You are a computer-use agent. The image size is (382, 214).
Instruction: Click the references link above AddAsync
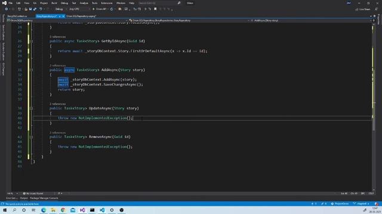[58, 65]
